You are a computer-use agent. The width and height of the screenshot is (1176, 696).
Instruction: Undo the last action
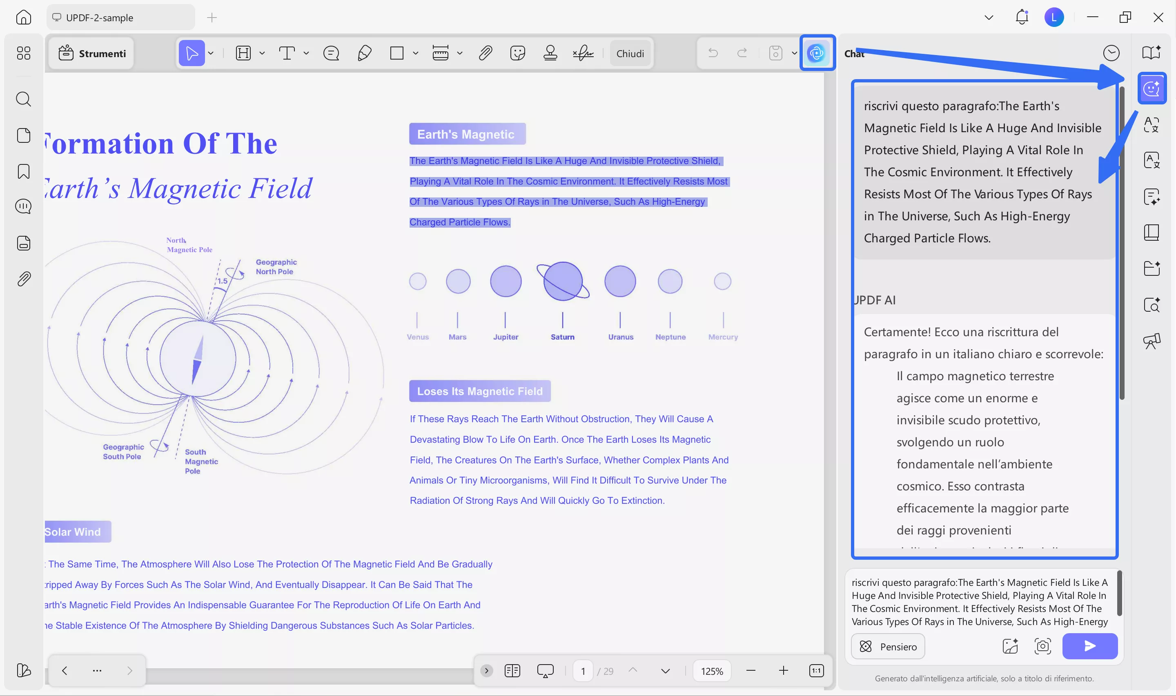(x=713, y=53)
